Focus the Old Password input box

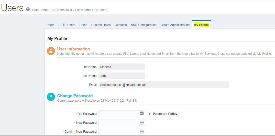pyautogui.click(x=119, y=114)
